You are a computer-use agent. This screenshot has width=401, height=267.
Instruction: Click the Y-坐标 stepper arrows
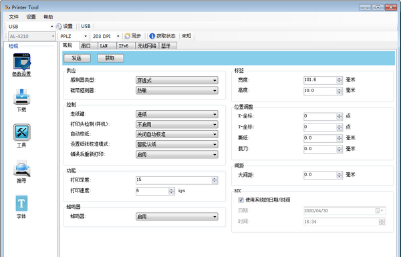[x=340, y=127]
